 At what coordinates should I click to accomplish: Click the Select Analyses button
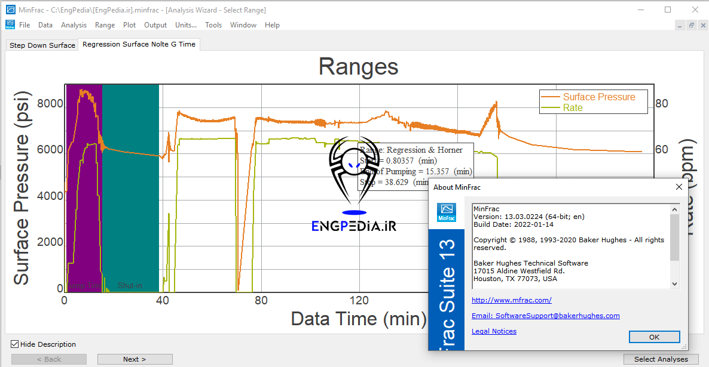pyautogui.click(x=661, y=359)
